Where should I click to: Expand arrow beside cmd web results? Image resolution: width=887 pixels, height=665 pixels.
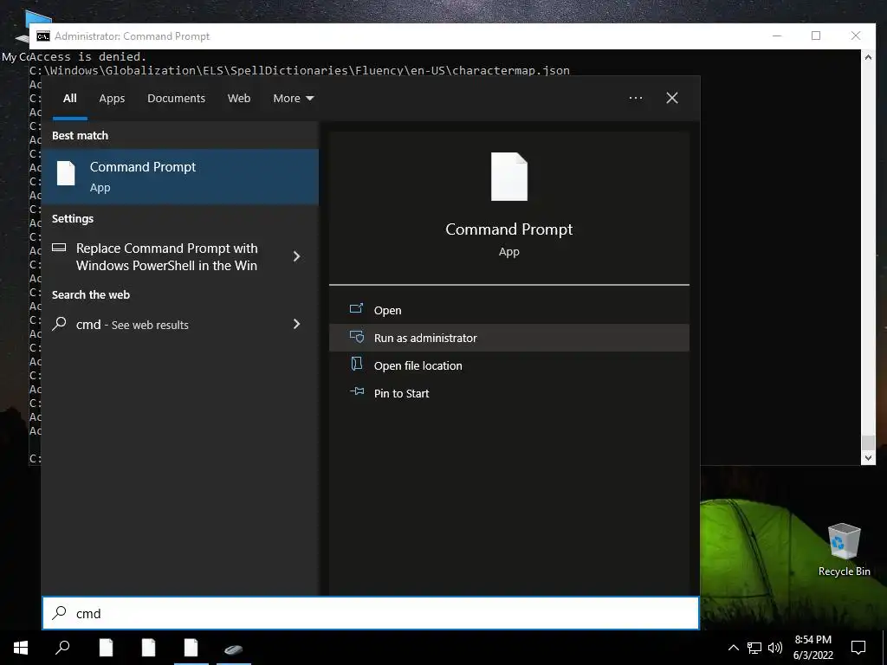point(296,324)
